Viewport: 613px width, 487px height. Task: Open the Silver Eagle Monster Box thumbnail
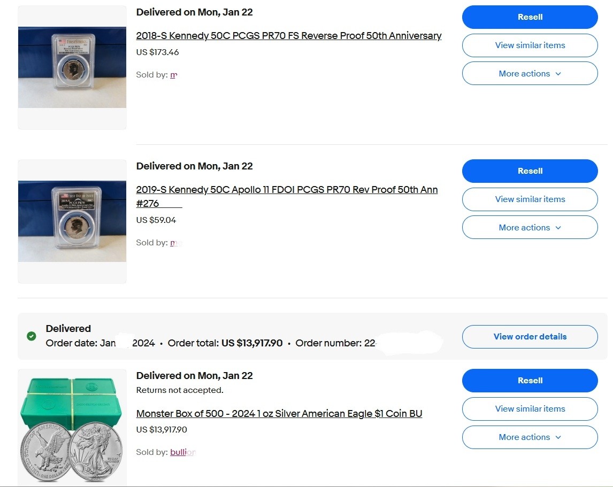coord(72,428)
